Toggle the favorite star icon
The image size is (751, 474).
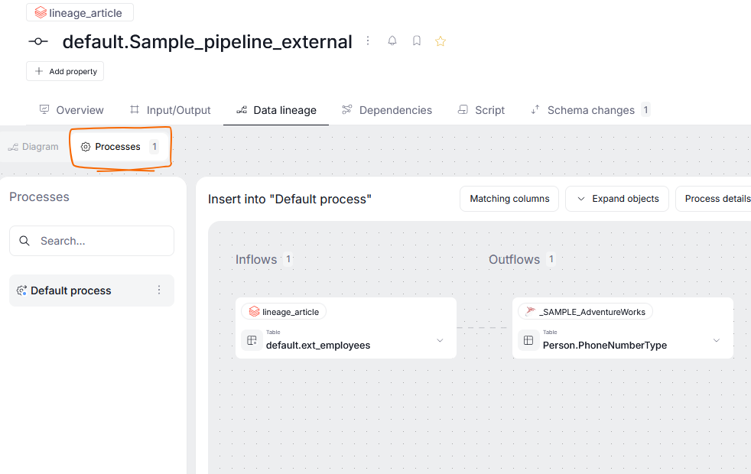click(441, 41)
